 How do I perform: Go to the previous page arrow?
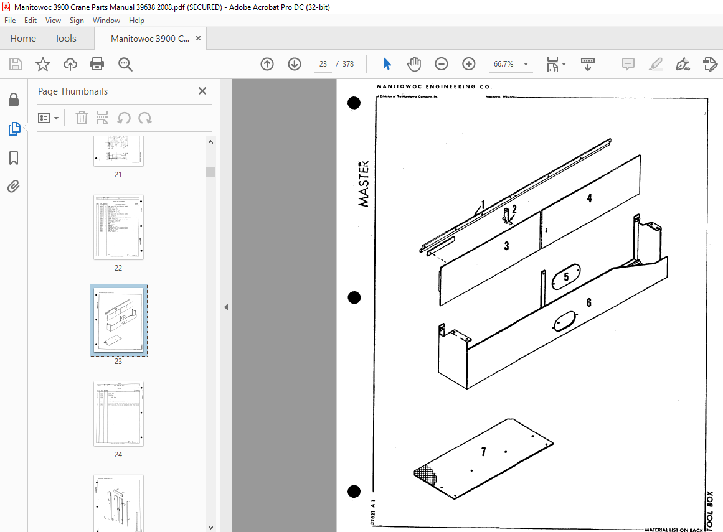point(267,64)
